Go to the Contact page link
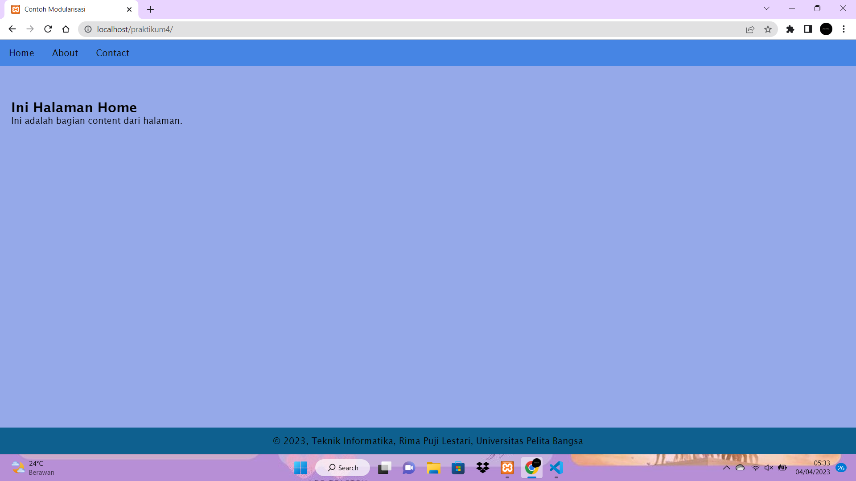The width and height of the screenshot is (856, 481). [x=112, y=53]
